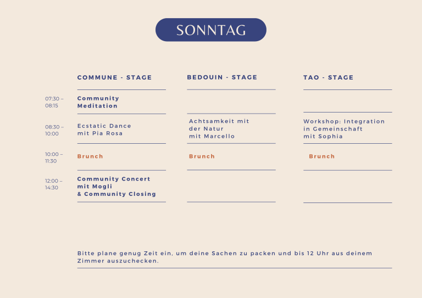Screen dimensions: 422x298
Task: Click empty Bedouin Stage 07:30 slot
Action: pyautogui.click(x=231, y=102)
